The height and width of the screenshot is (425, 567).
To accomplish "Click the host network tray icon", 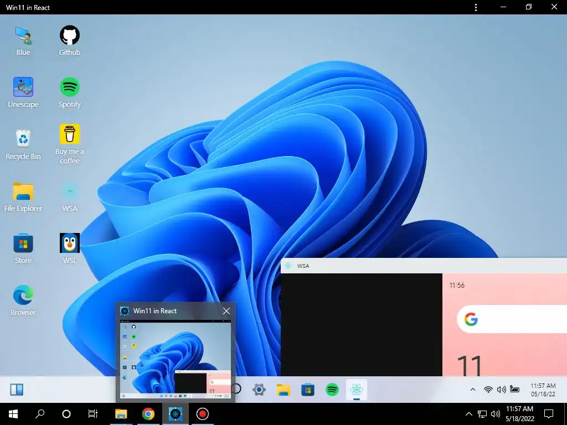I will [482, 414].
